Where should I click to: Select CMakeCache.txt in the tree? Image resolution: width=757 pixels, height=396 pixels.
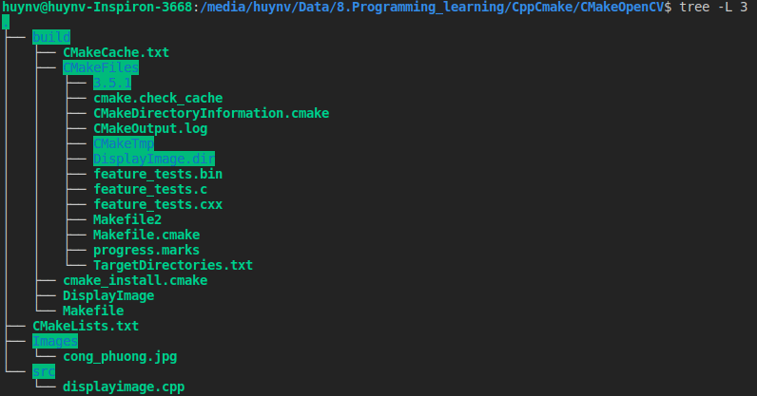tap(116, 52)
